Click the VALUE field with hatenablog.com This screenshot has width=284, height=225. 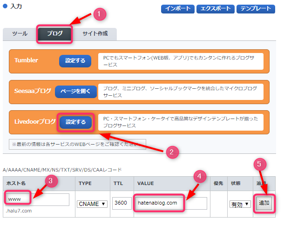[x=170, y=203]
